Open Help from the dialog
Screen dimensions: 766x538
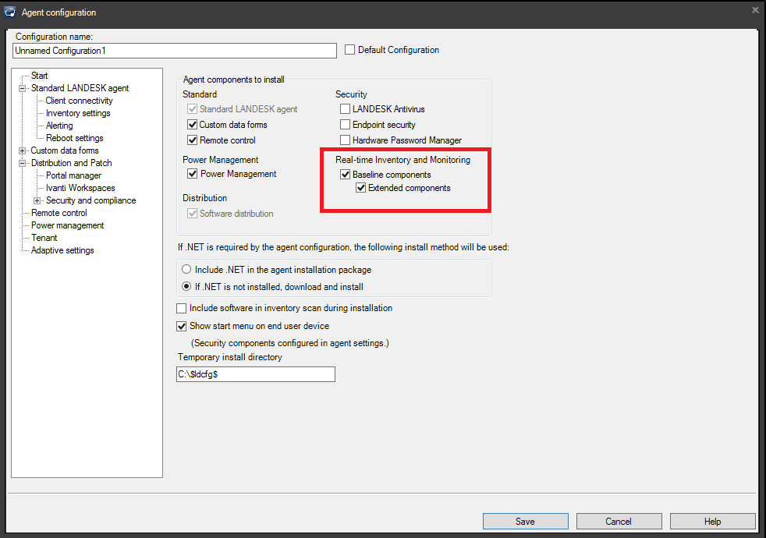[711, 521]
